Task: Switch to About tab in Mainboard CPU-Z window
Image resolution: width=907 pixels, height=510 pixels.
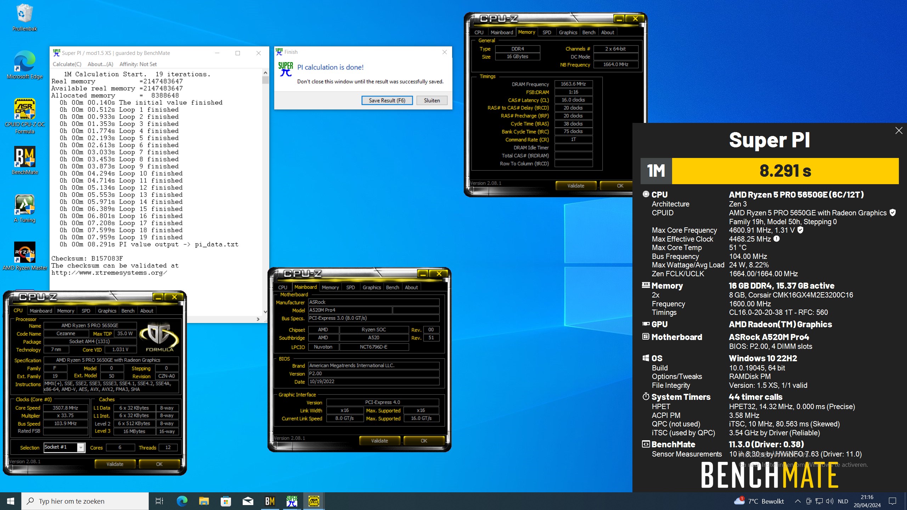Action: click(x=411, y=287)
